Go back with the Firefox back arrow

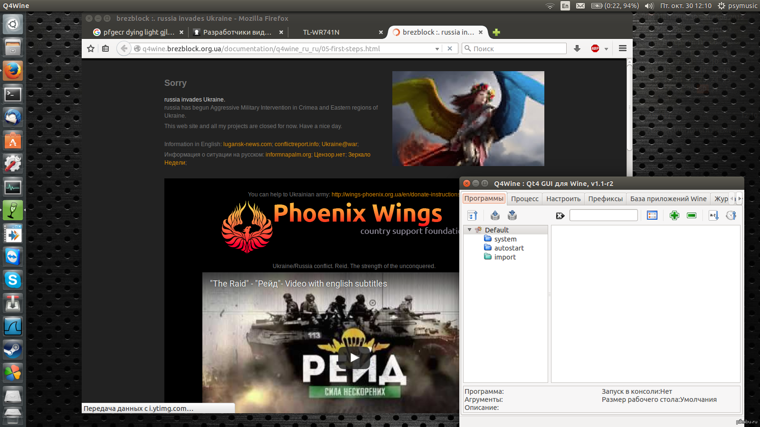point(124,48)
